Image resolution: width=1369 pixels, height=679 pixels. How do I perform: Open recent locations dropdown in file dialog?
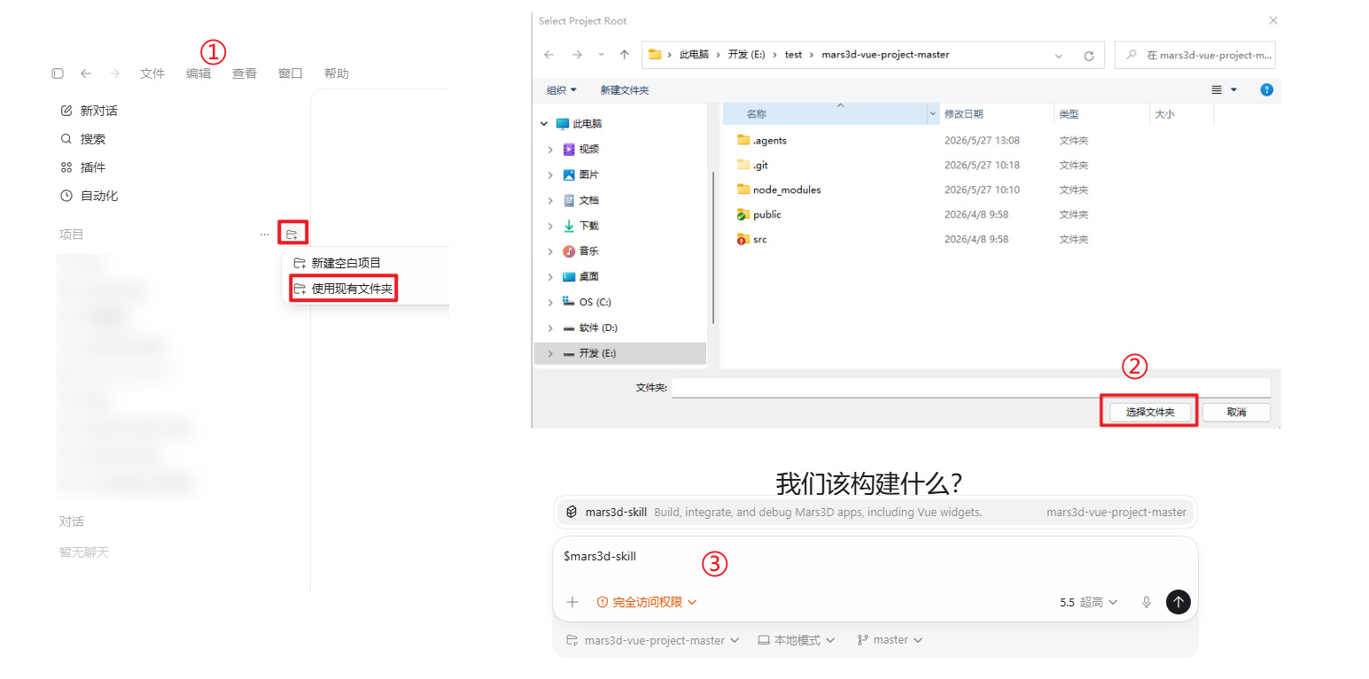coord(601,55)
